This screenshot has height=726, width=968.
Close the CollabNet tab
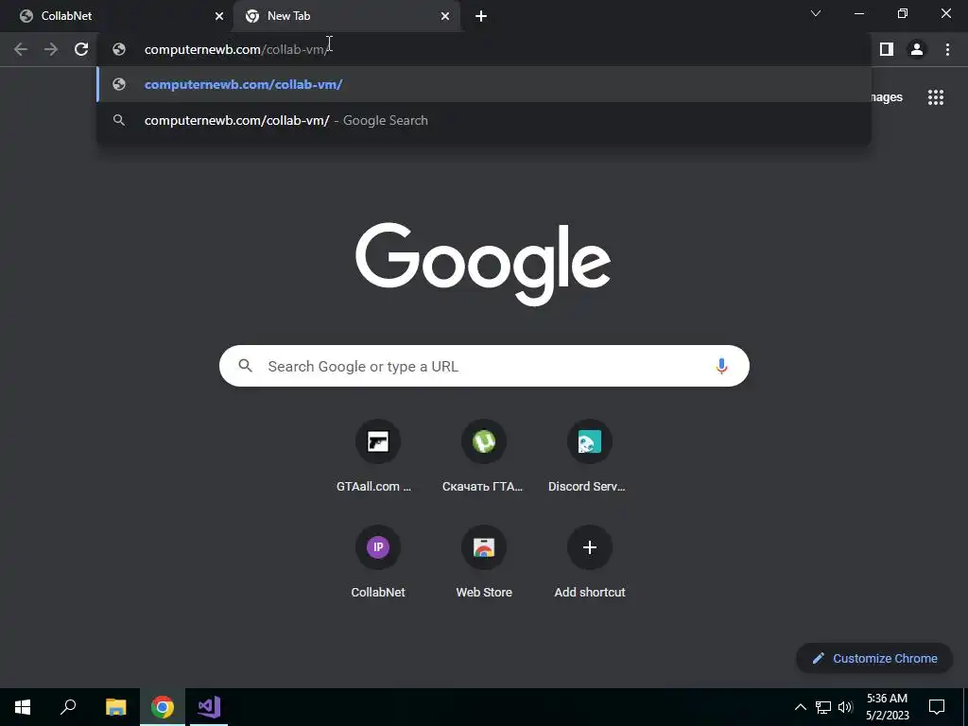click(219, 16)
